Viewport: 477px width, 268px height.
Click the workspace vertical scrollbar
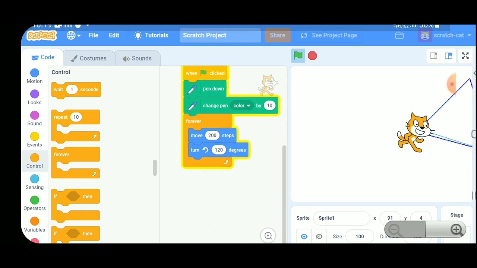(x=284, y=194)
